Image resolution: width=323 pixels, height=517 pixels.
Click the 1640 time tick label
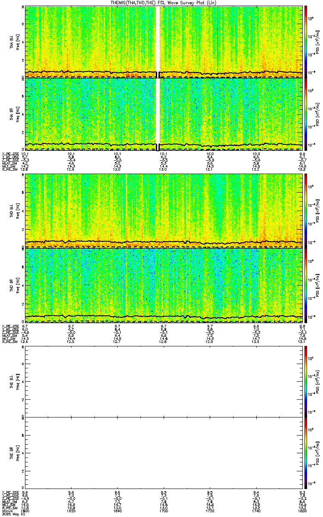[117, 511]
